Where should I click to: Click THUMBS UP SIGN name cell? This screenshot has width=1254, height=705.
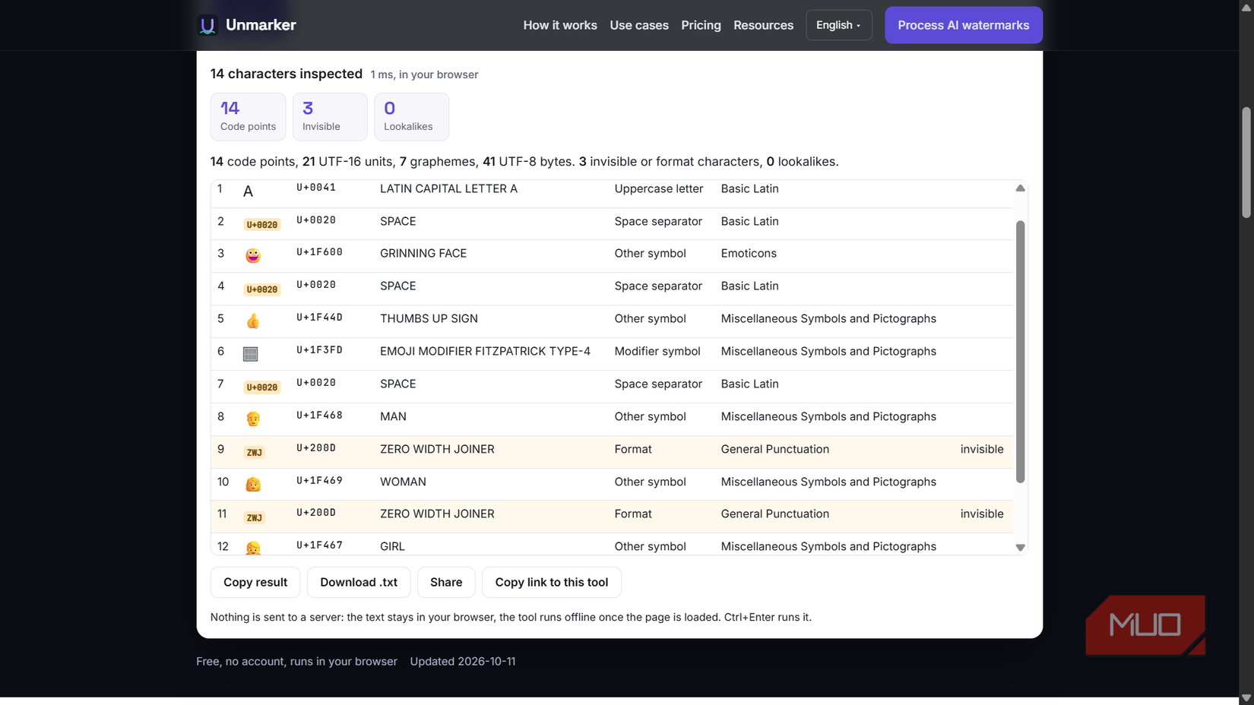[429, 318]
